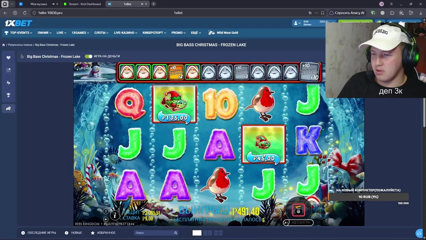The width and height of the screenshot is (426, 240).
Task: Open the favorites heart icon in sidebar
Action: pos(8,58)
